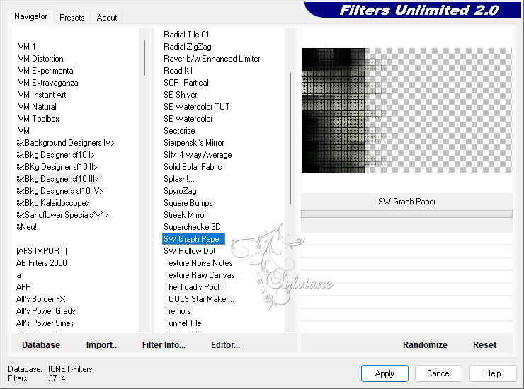Choose the Splash!... filter

pyautogui.click(x=178, y=179)
